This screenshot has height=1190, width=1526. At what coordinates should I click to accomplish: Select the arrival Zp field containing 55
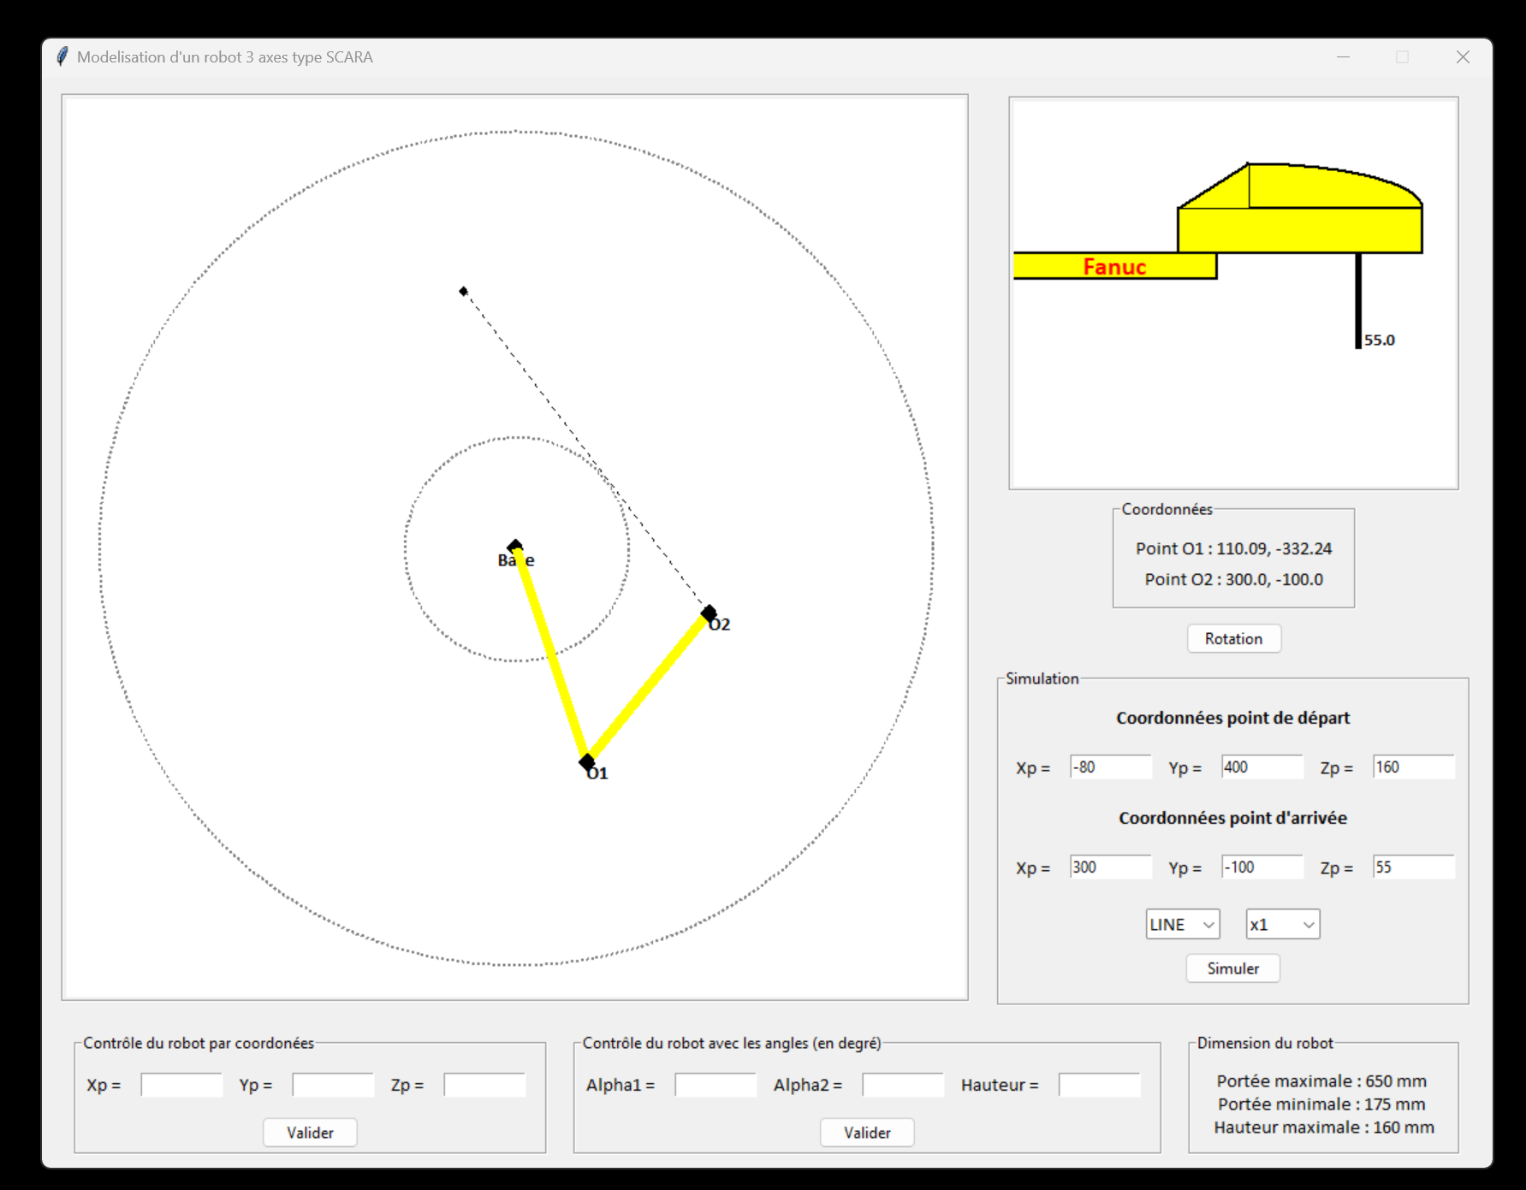1413,867
